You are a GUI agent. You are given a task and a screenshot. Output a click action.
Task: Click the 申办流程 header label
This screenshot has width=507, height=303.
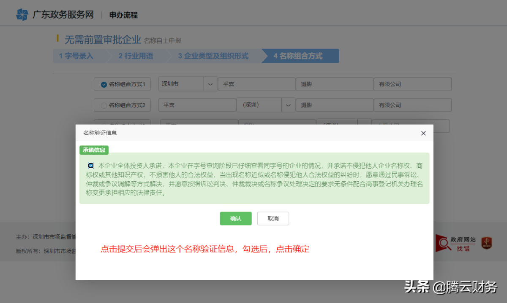pos(123,15)
